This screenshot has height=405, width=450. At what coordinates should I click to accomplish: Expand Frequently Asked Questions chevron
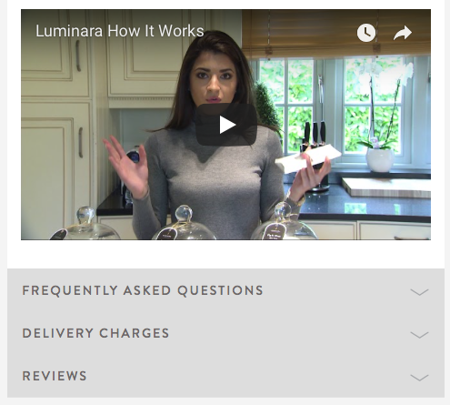(419, 292)
